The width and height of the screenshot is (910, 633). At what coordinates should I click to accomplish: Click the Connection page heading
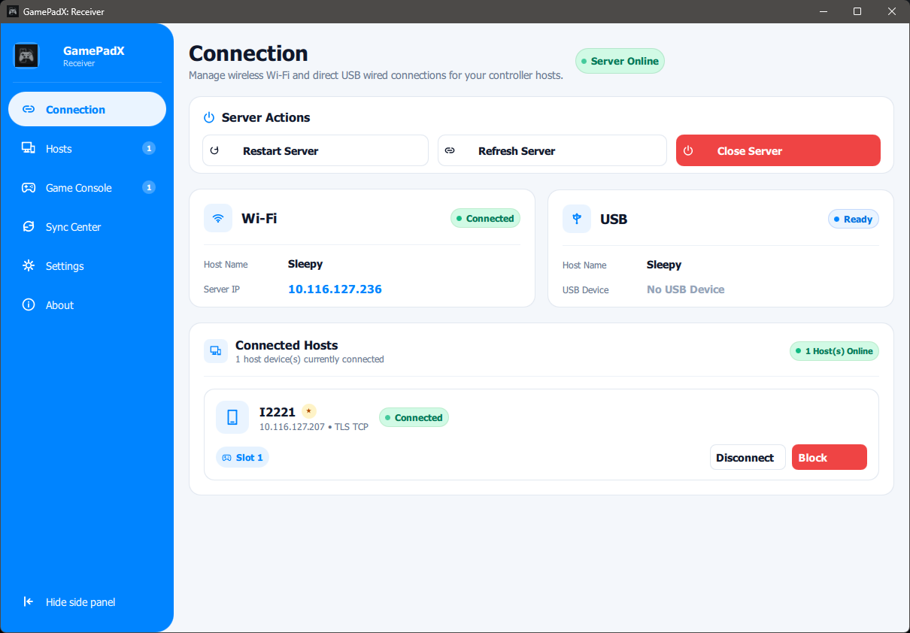pos(248,53)
